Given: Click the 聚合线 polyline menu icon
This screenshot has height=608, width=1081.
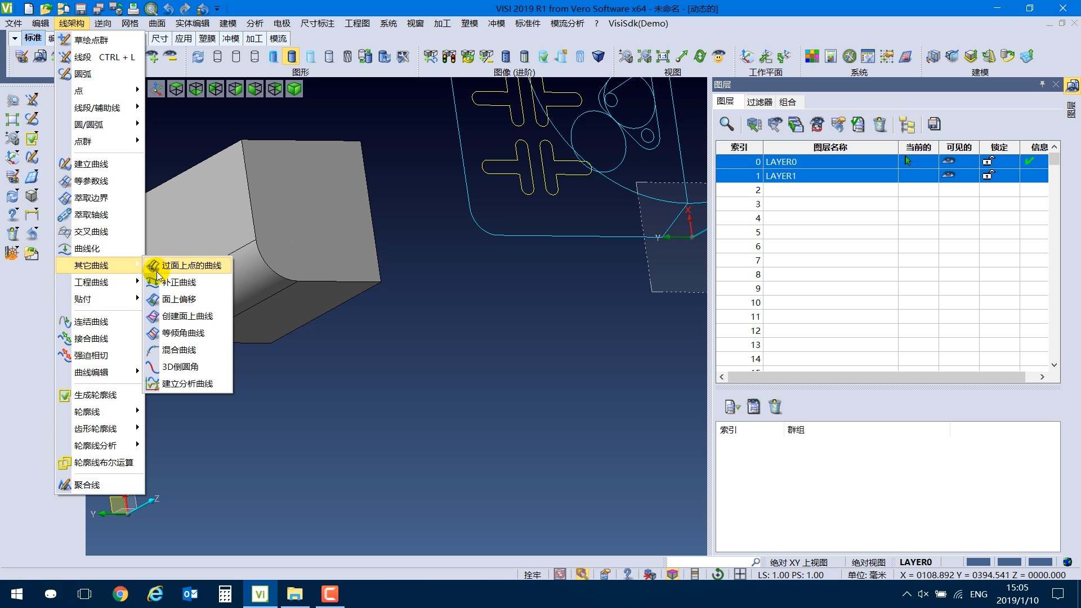Looking at the screenshot, I should 65,485.
